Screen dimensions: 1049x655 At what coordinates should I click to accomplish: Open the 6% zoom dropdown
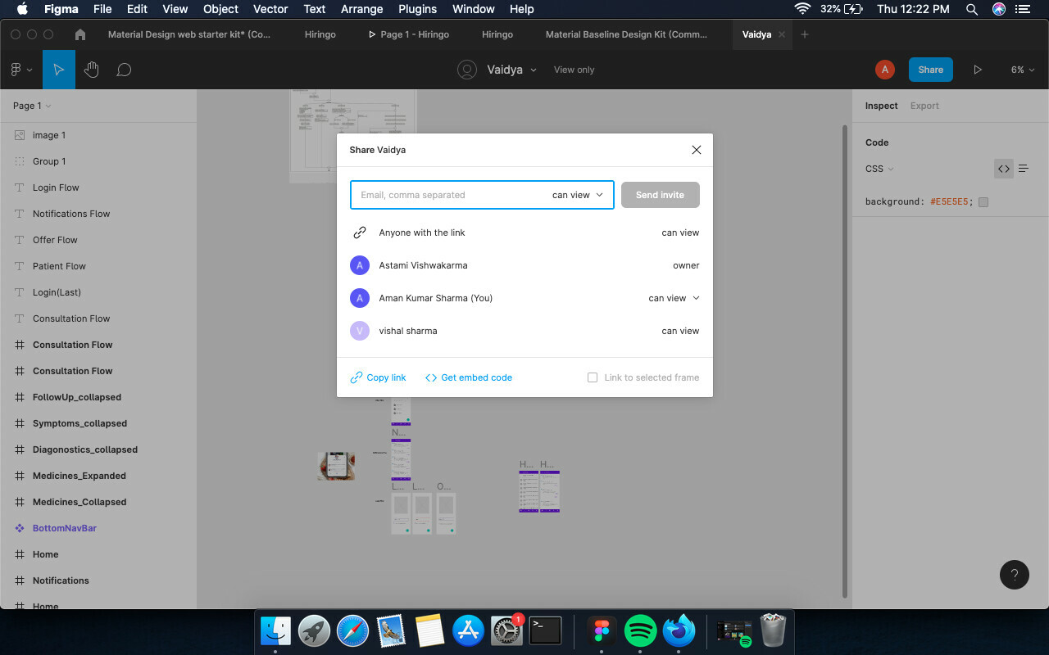(1023, 70)
